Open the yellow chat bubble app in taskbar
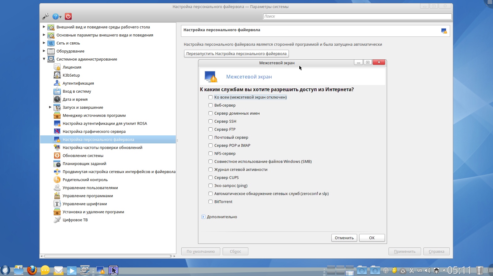The height and width of the screenshot is (276, 493). click(x=45, y=270)
